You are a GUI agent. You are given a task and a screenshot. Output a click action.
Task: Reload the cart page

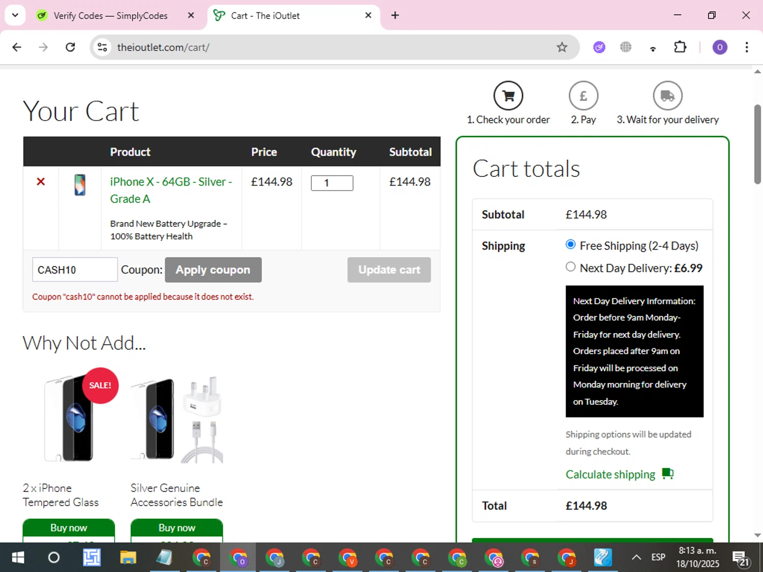pos(70,47)
